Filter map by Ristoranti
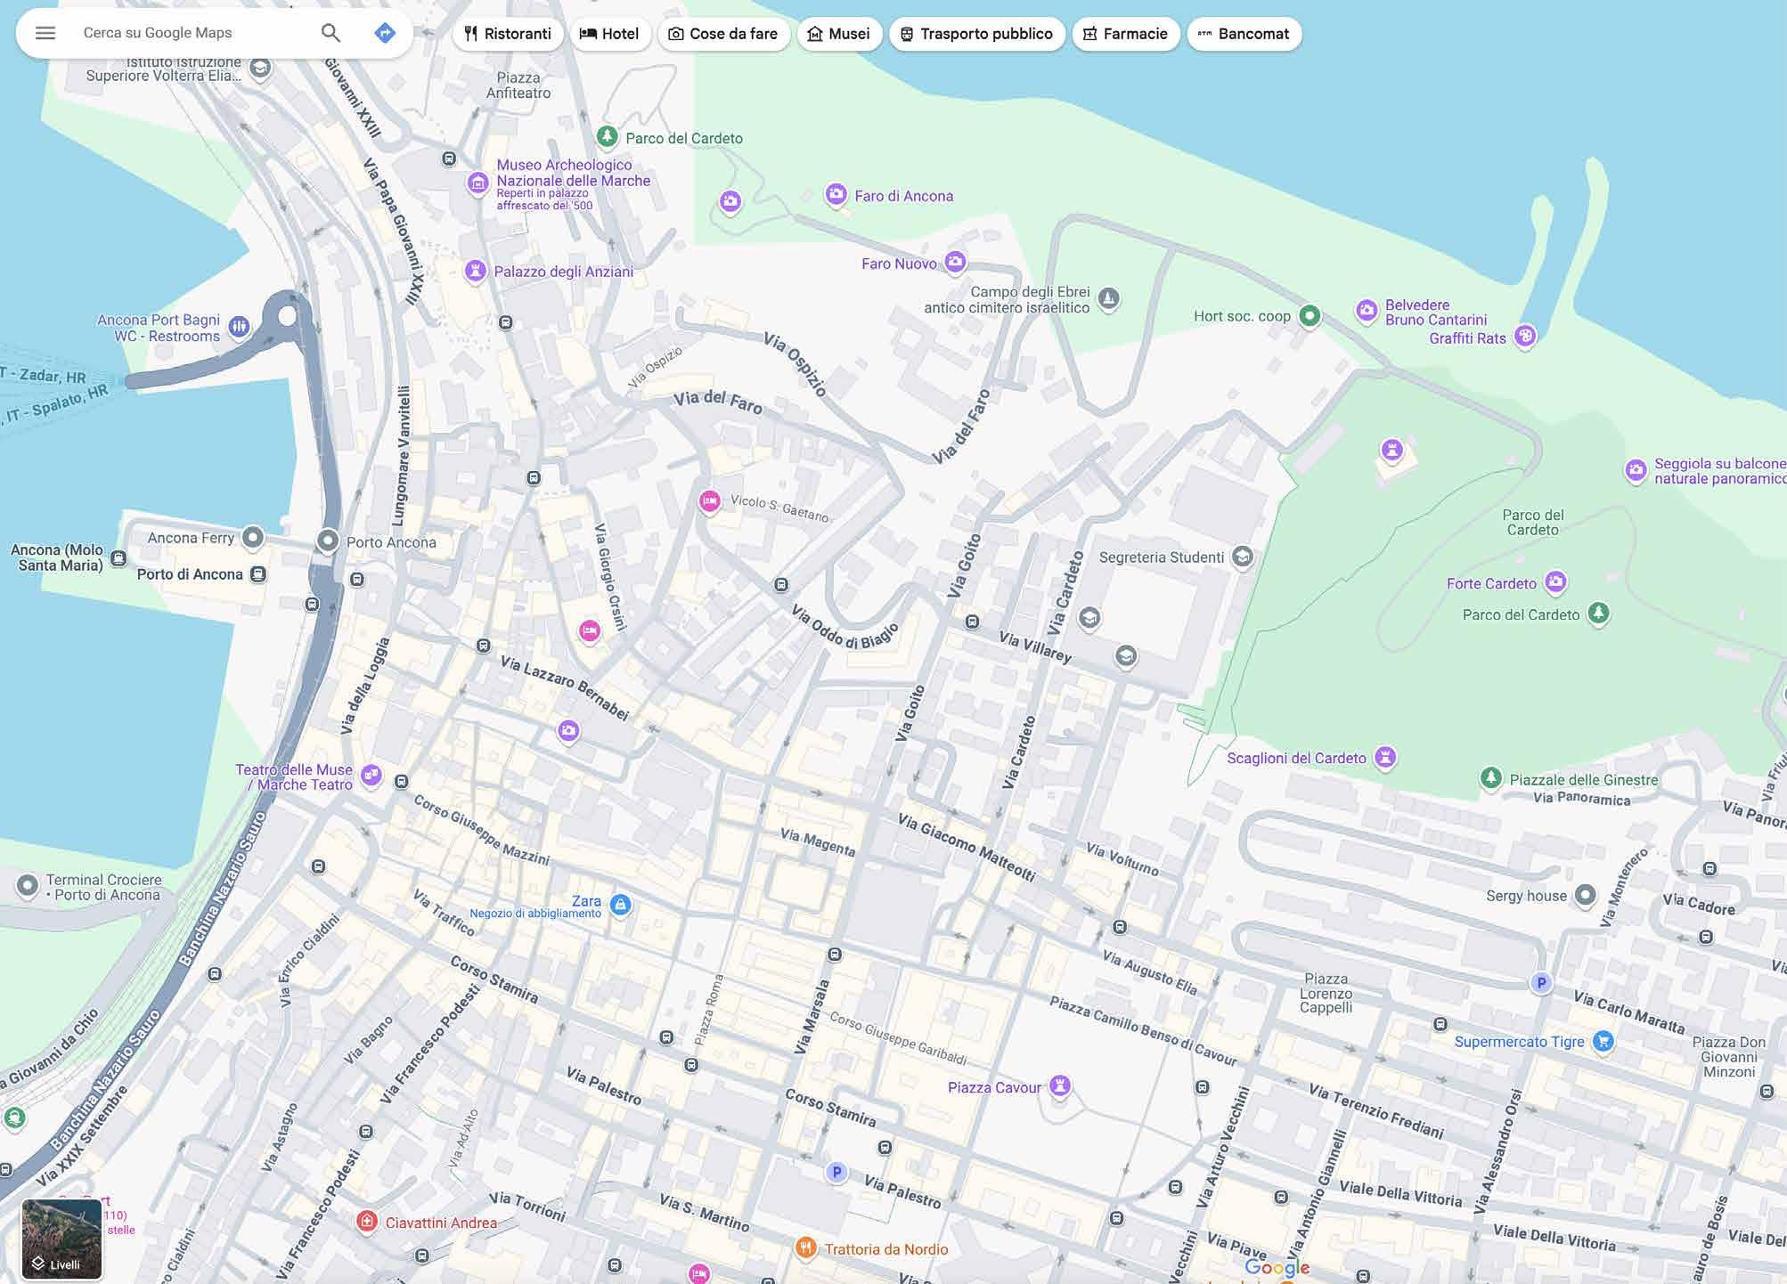 click(x=508, y=34)
